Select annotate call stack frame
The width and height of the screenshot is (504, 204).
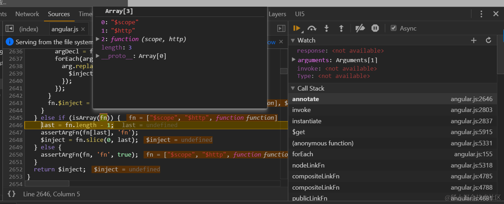tap(392, 99)
